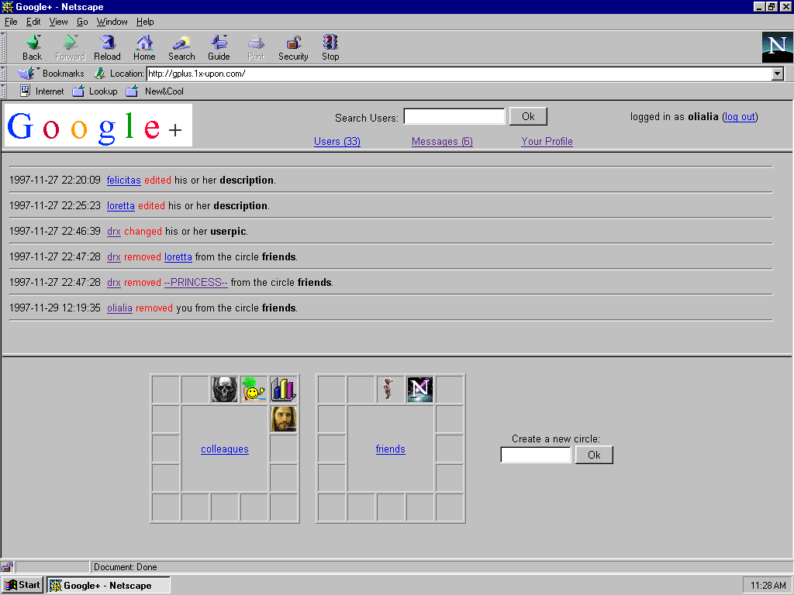Click the Netscape N userpic in friends circle

(420, 389)
